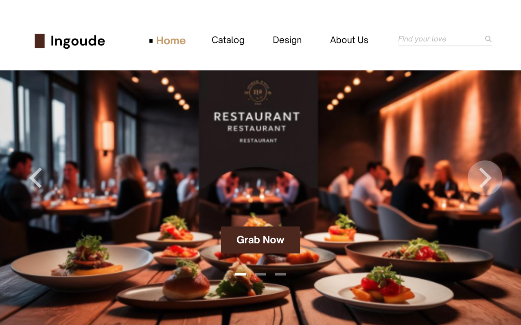This screenshot has height=325, width=521.
Task: Open the About Us page
Action: pyautogui.click(x=349, y=40)
